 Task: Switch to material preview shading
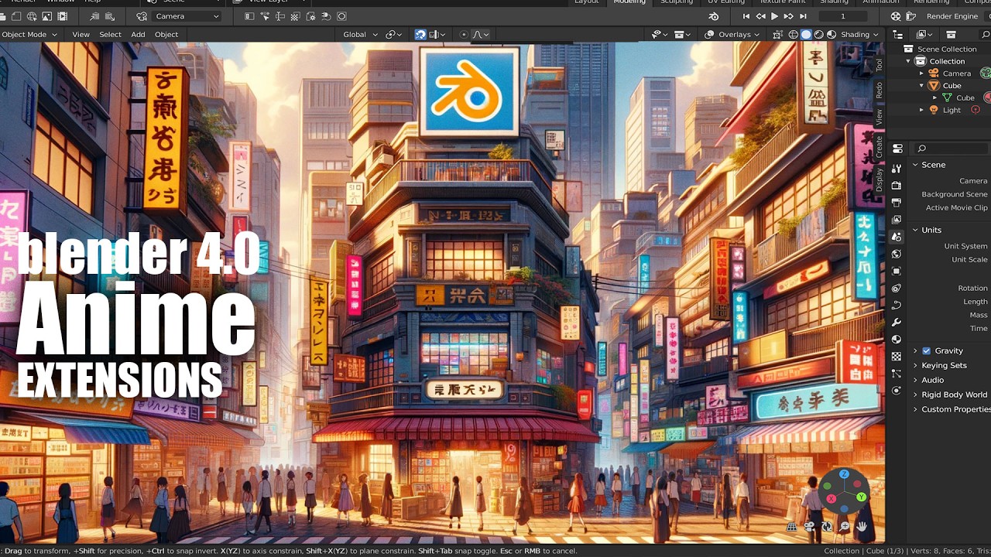(x=818, y=34)
